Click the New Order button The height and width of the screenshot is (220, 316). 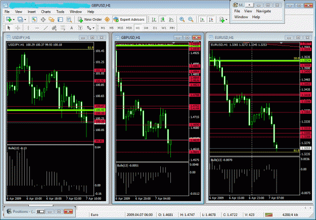click(x=90, y=20)
